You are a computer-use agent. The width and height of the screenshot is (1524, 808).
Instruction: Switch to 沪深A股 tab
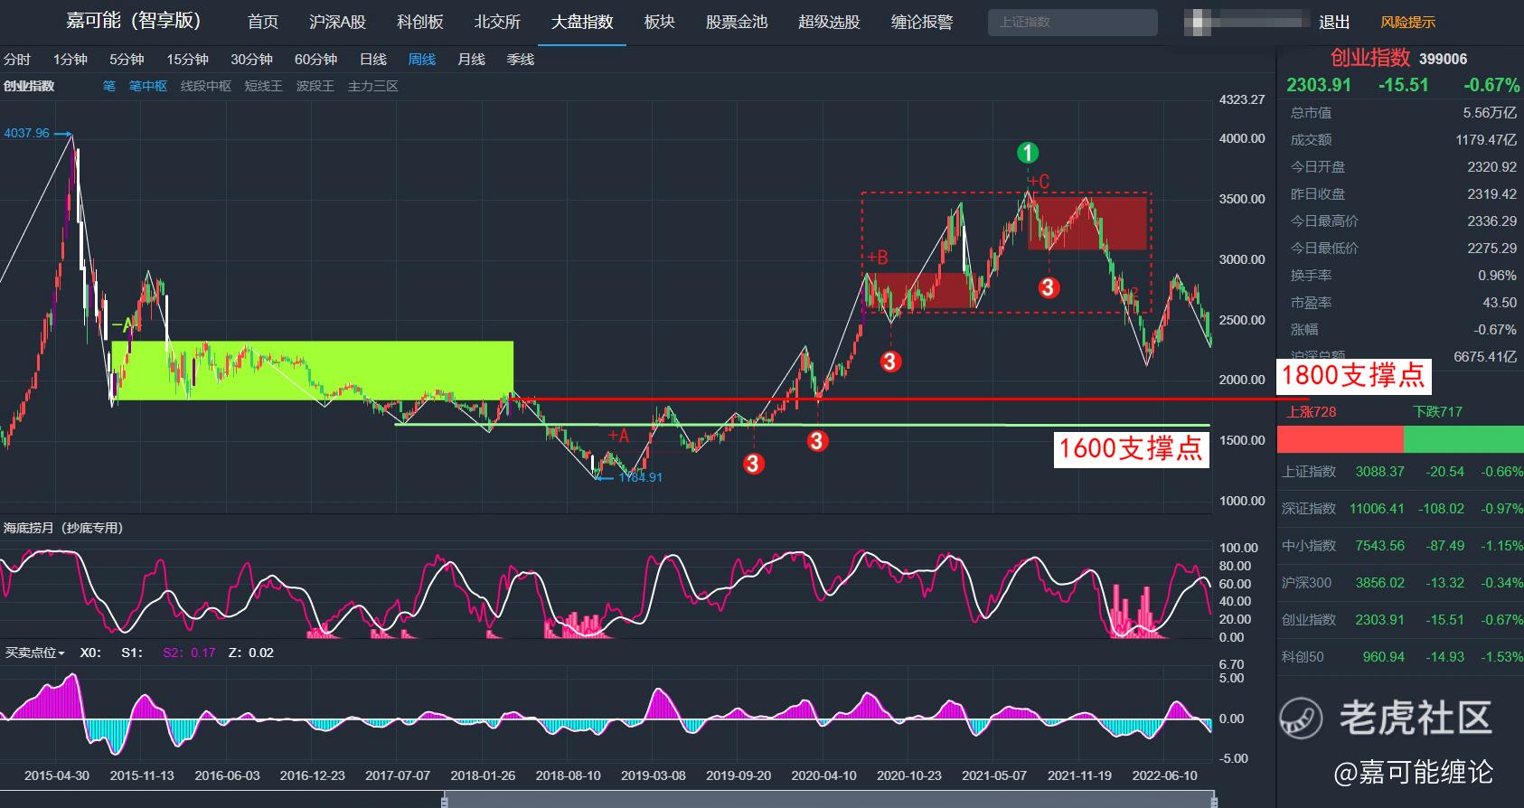click(337, 22)
